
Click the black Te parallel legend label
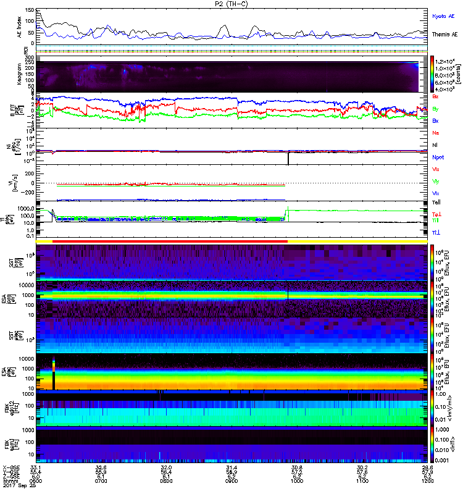point(436,203)
